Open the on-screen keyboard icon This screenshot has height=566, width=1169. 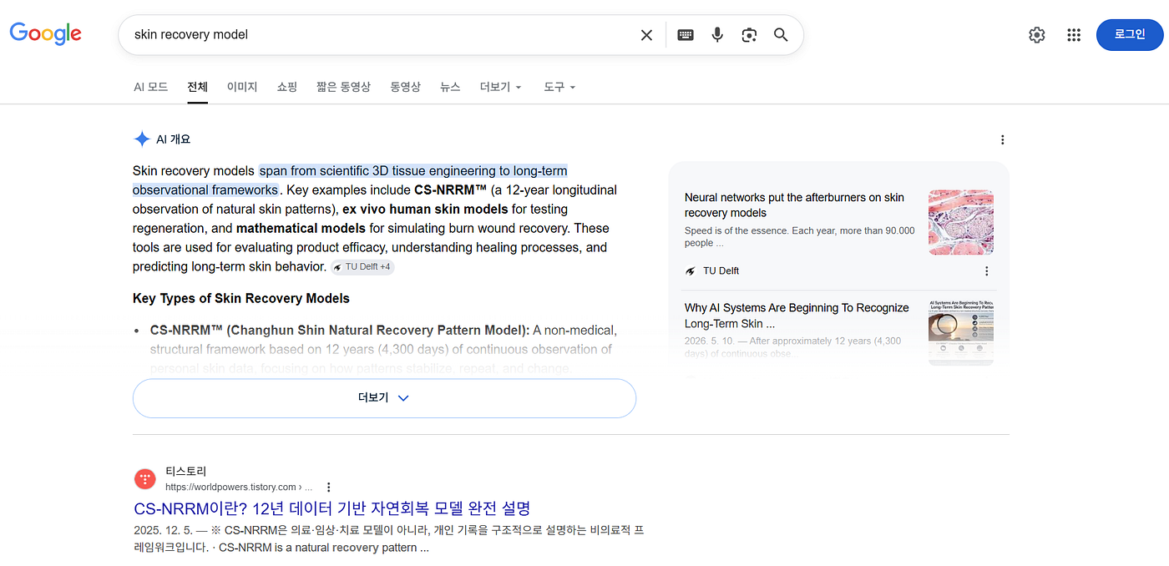[x=686, y=35]
